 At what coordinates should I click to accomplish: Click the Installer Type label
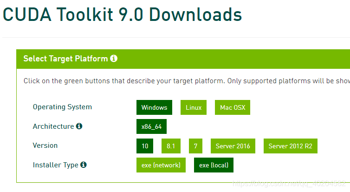56,165
